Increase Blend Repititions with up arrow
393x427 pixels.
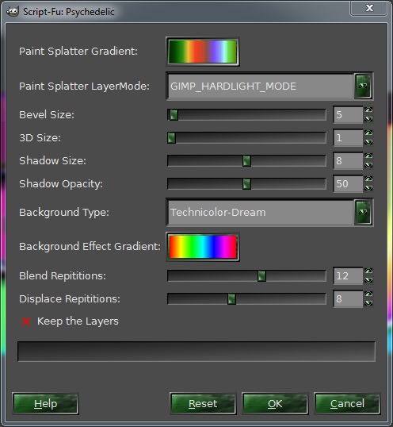click(368, 271)
